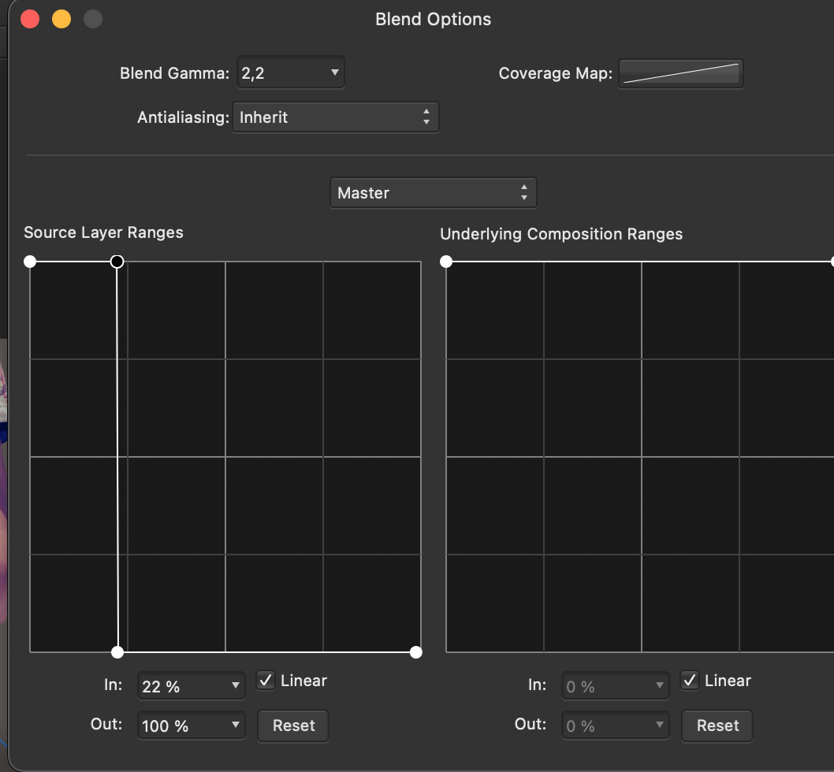Image resolution: width=834 pixels, height=772 pixels.
Task: Click the Underlying Composition top-left handle
Action: (x=446, y=261)
